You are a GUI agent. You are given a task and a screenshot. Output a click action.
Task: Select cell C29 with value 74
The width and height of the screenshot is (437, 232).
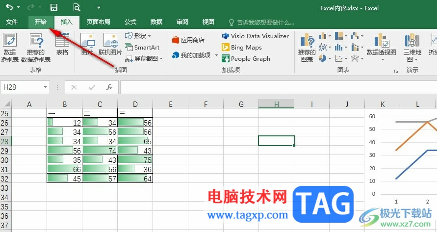[100, 151]
